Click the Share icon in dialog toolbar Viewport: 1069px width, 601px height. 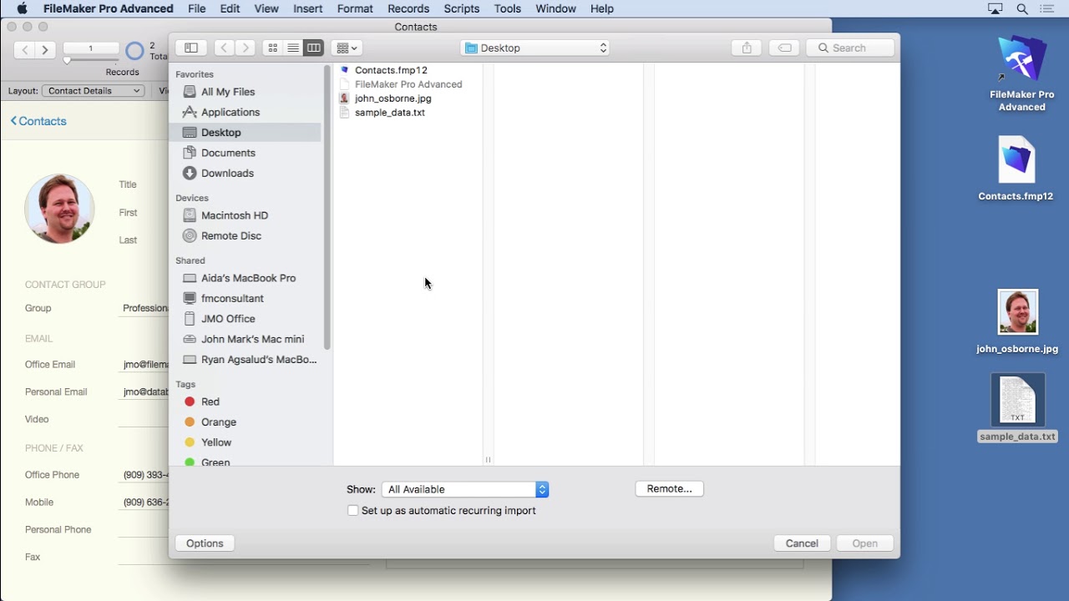pos(747,48)
